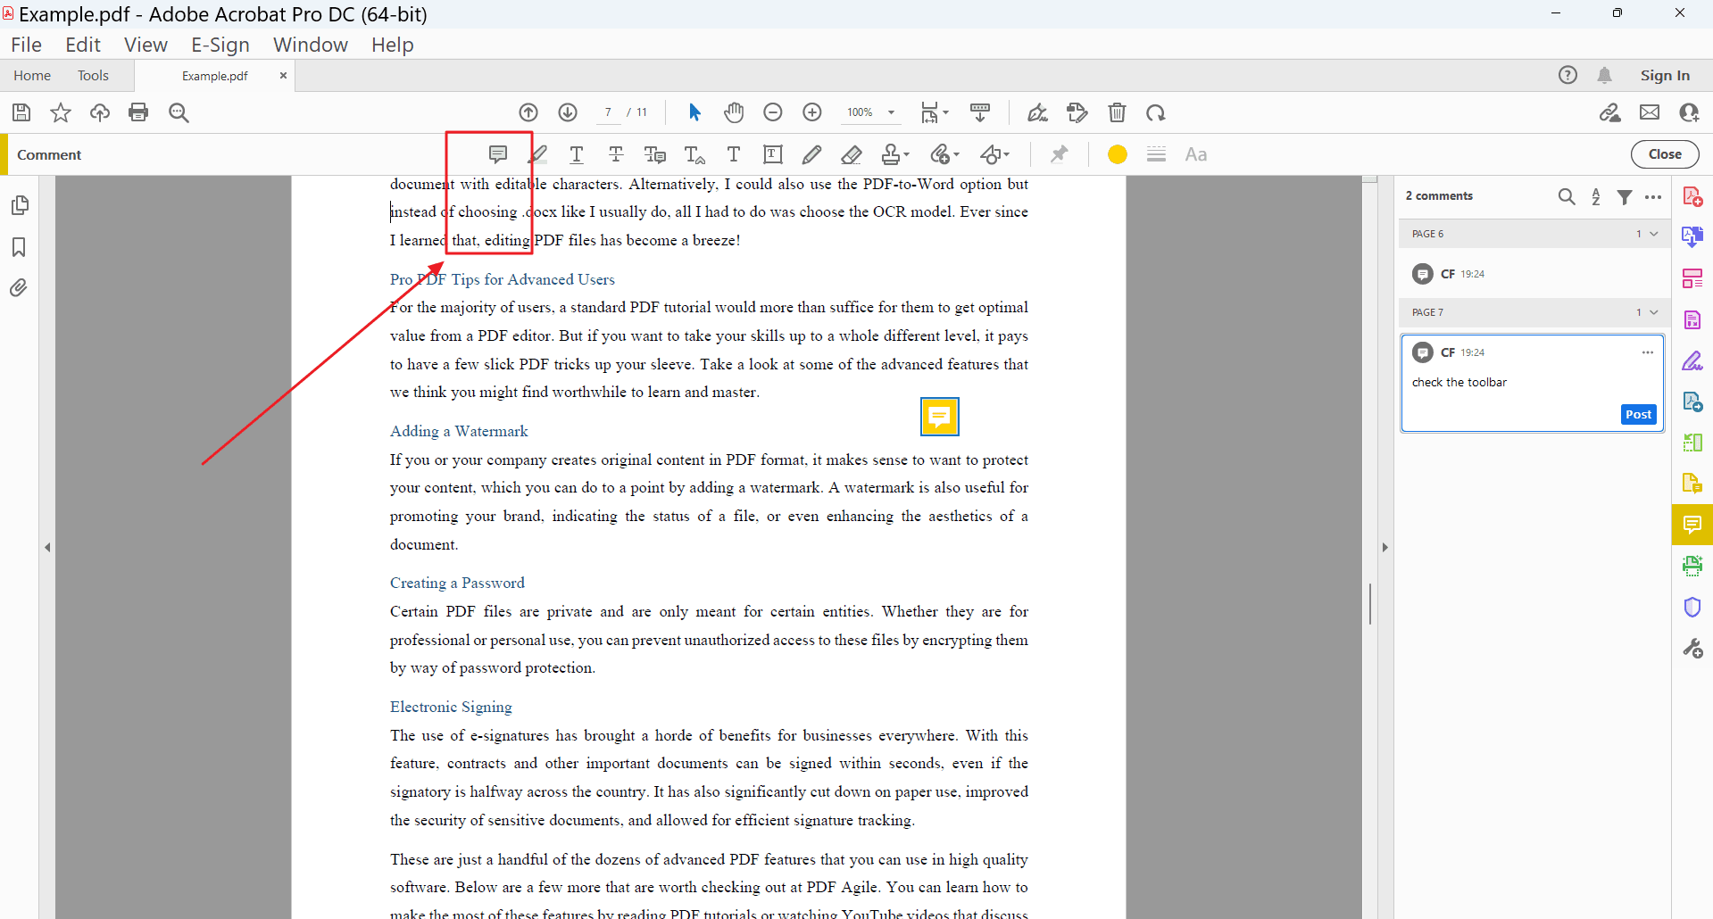Open Page Thumbnails panel in left sidebar

pyautogui.click(x=19, y=205)
